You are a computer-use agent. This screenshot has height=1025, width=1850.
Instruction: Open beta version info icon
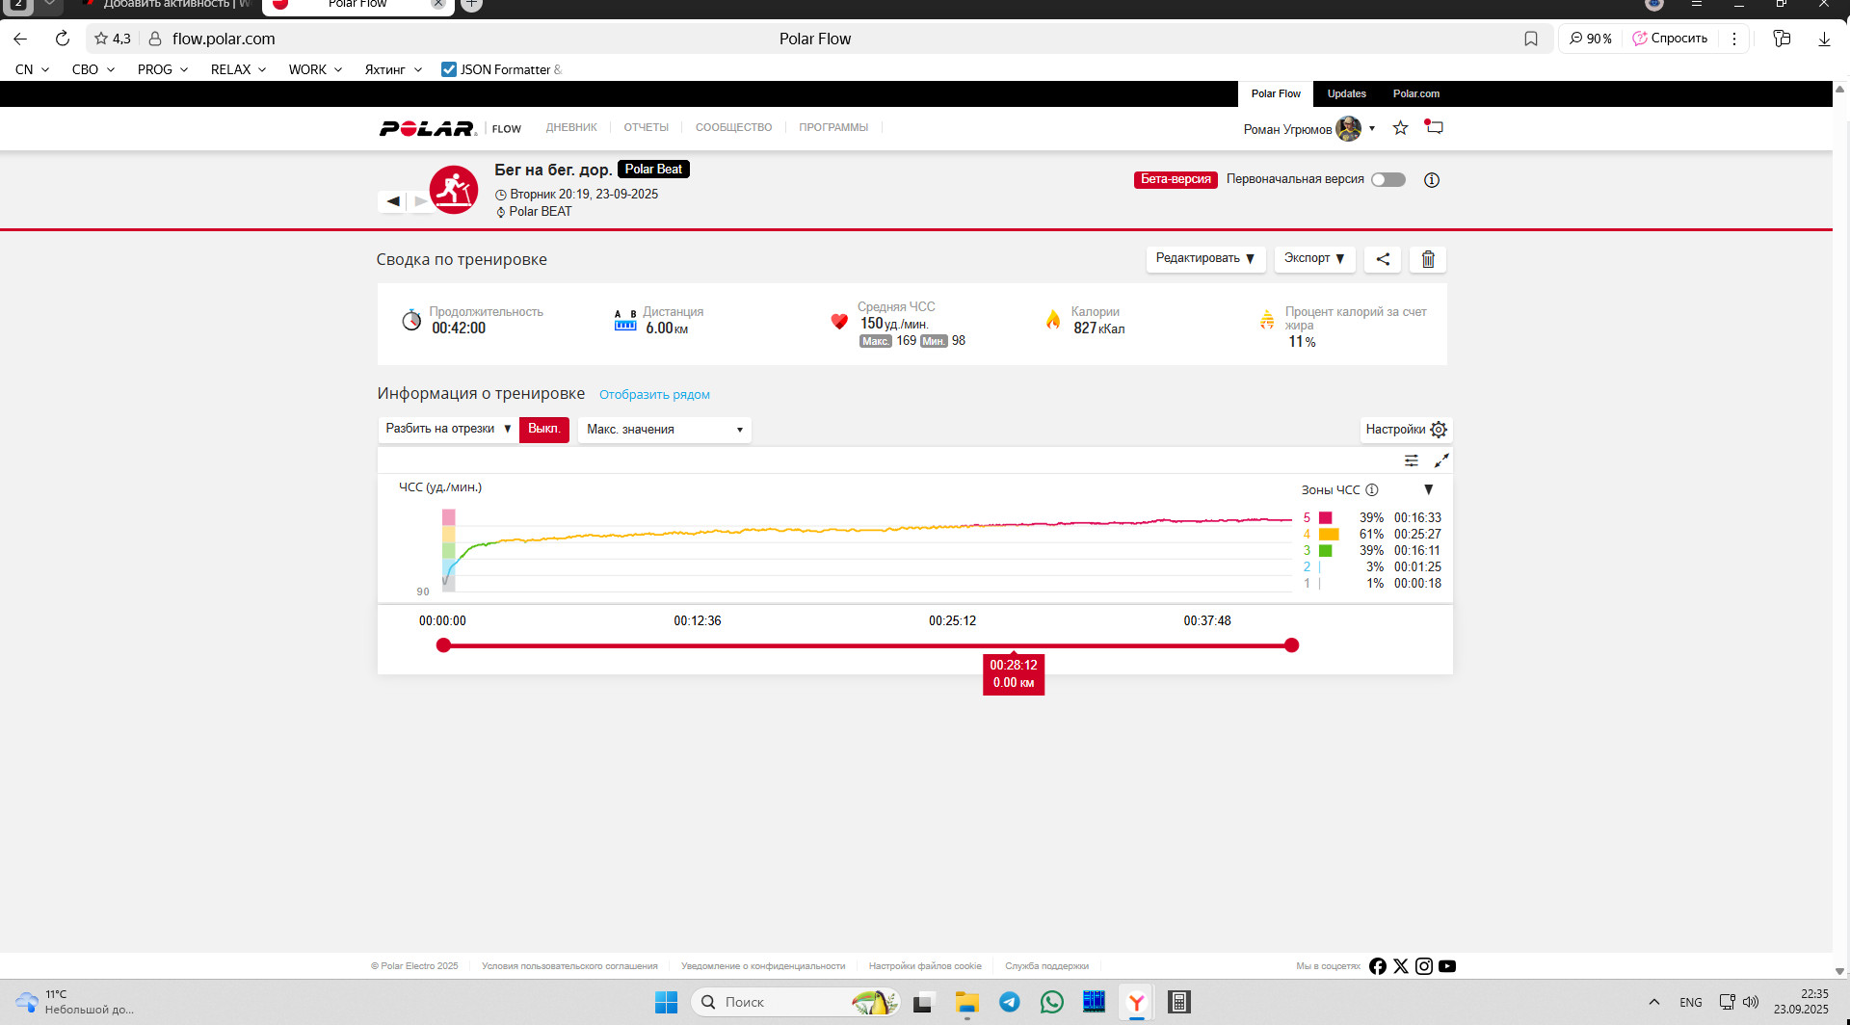tap(1432, 180)
